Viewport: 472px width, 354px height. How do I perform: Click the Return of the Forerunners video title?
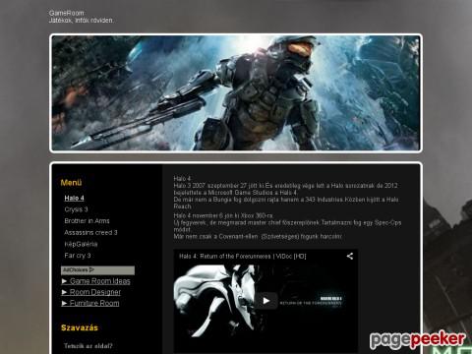pyautogui.click(x=243, y=257)
